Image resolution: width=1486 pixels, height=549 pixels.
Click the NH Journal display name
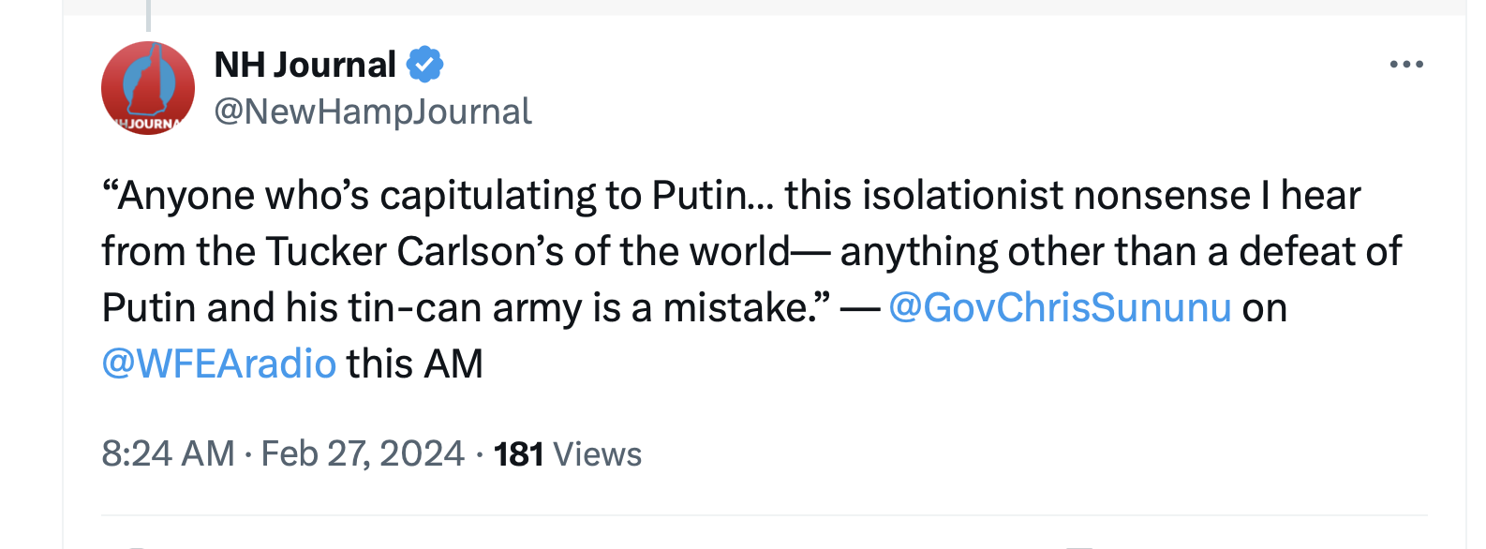(305, 65)
